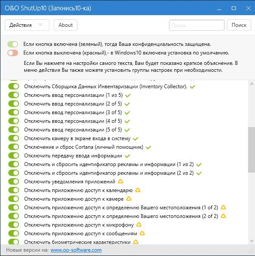Click warning triangle beside местоположения (2 of 2)
The height and width of the screenshot is (256, 255).
tap(223, 216)
